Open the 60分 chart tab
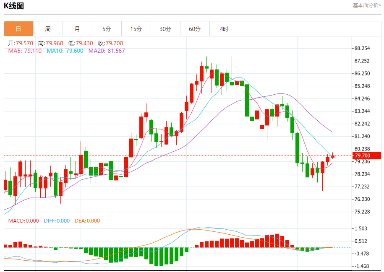The width and height of the screenshot is (384, 272). point(195,29)
